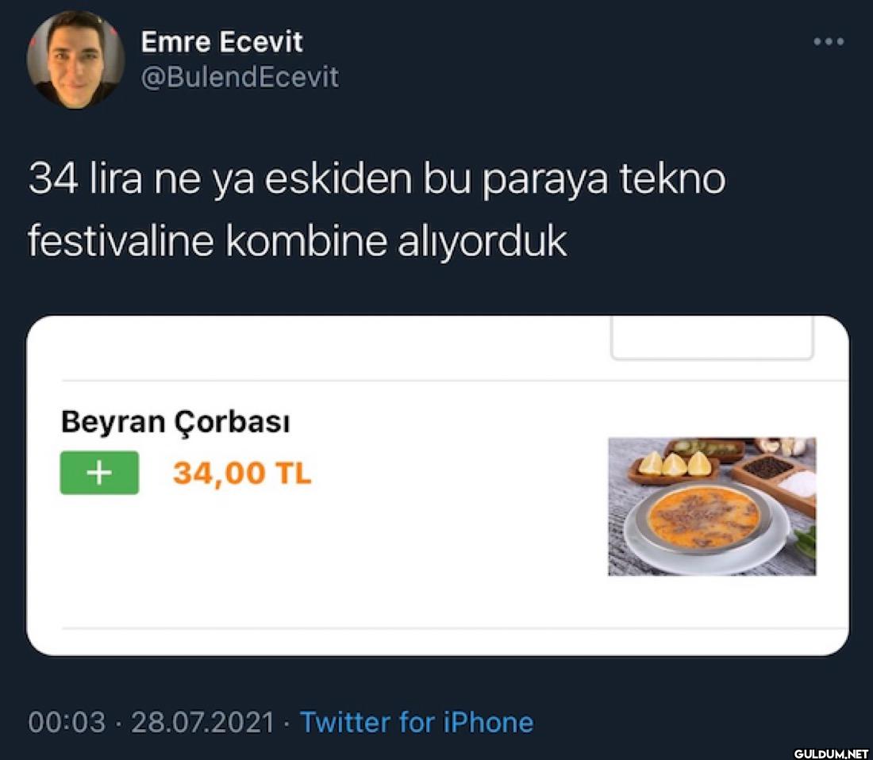Click the 28.07.2021 tweet date
The image size is (873, 760).
coord(202,722)
